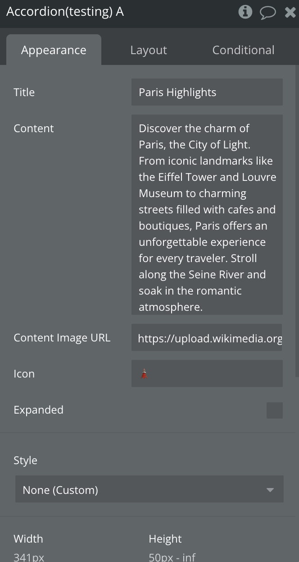The height and width of the screenshot is (562, 299).
Task: Click the Style section label
Action: 26,461
